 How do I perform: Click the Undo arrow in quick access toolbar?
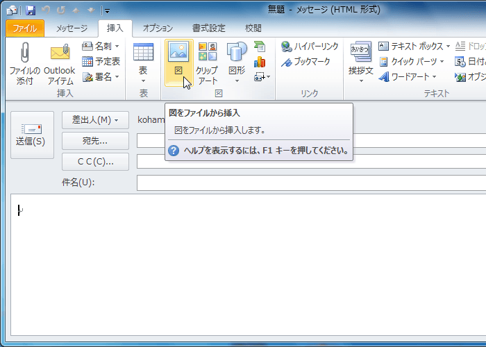(46, 10)
